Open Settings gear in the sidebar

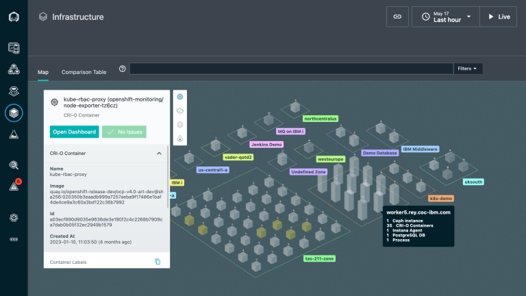(14, 217)
